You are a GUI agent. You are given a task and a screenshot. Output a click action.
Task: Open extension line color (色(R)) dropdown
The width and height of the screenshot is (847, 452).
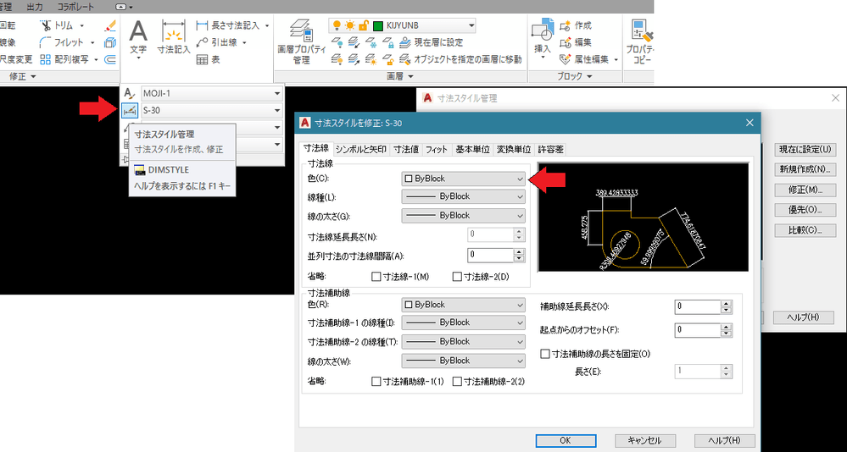464,305
